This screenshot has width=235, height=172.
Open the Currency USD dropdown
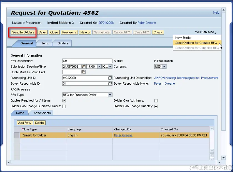click(x=164, y=67)
